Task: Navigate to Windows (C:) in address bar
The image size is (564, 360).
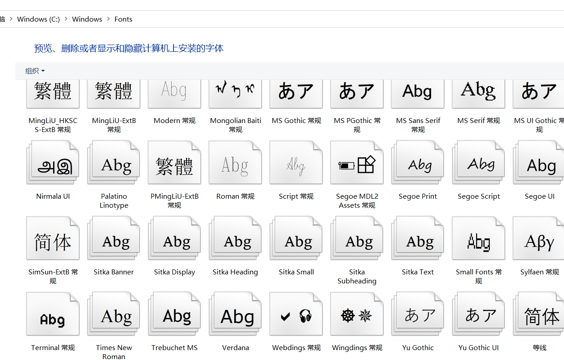Action: click(38, 19)
